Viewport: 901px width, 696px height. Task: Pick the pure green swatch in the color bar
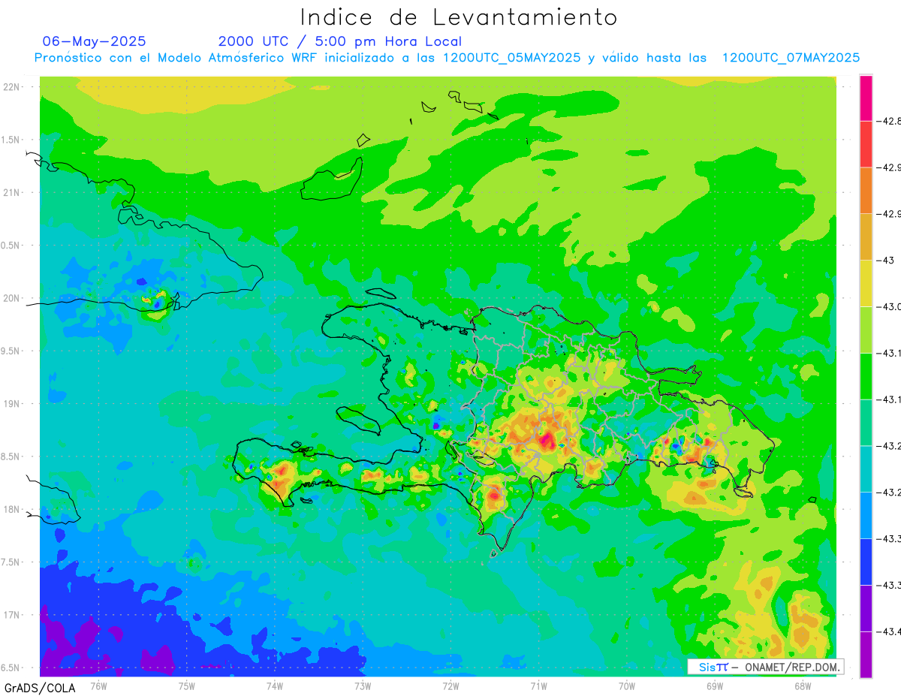(866, 376)
